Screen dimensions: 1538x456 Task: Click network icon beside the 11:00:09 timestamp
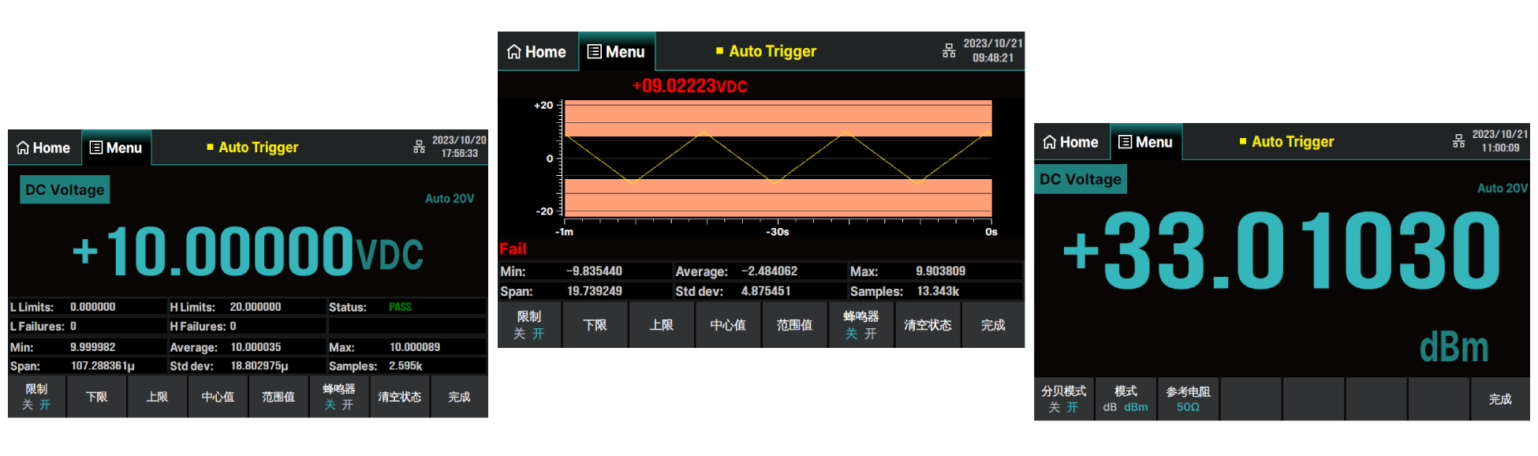pyautogui.click(x=1458, y=141)
